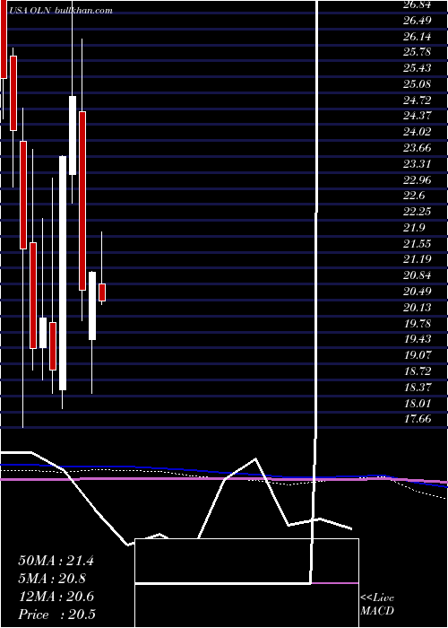Screen dimensions: 448x628
Task: Click the 24.72 price axis label
Action: click(x=418, y=100)
